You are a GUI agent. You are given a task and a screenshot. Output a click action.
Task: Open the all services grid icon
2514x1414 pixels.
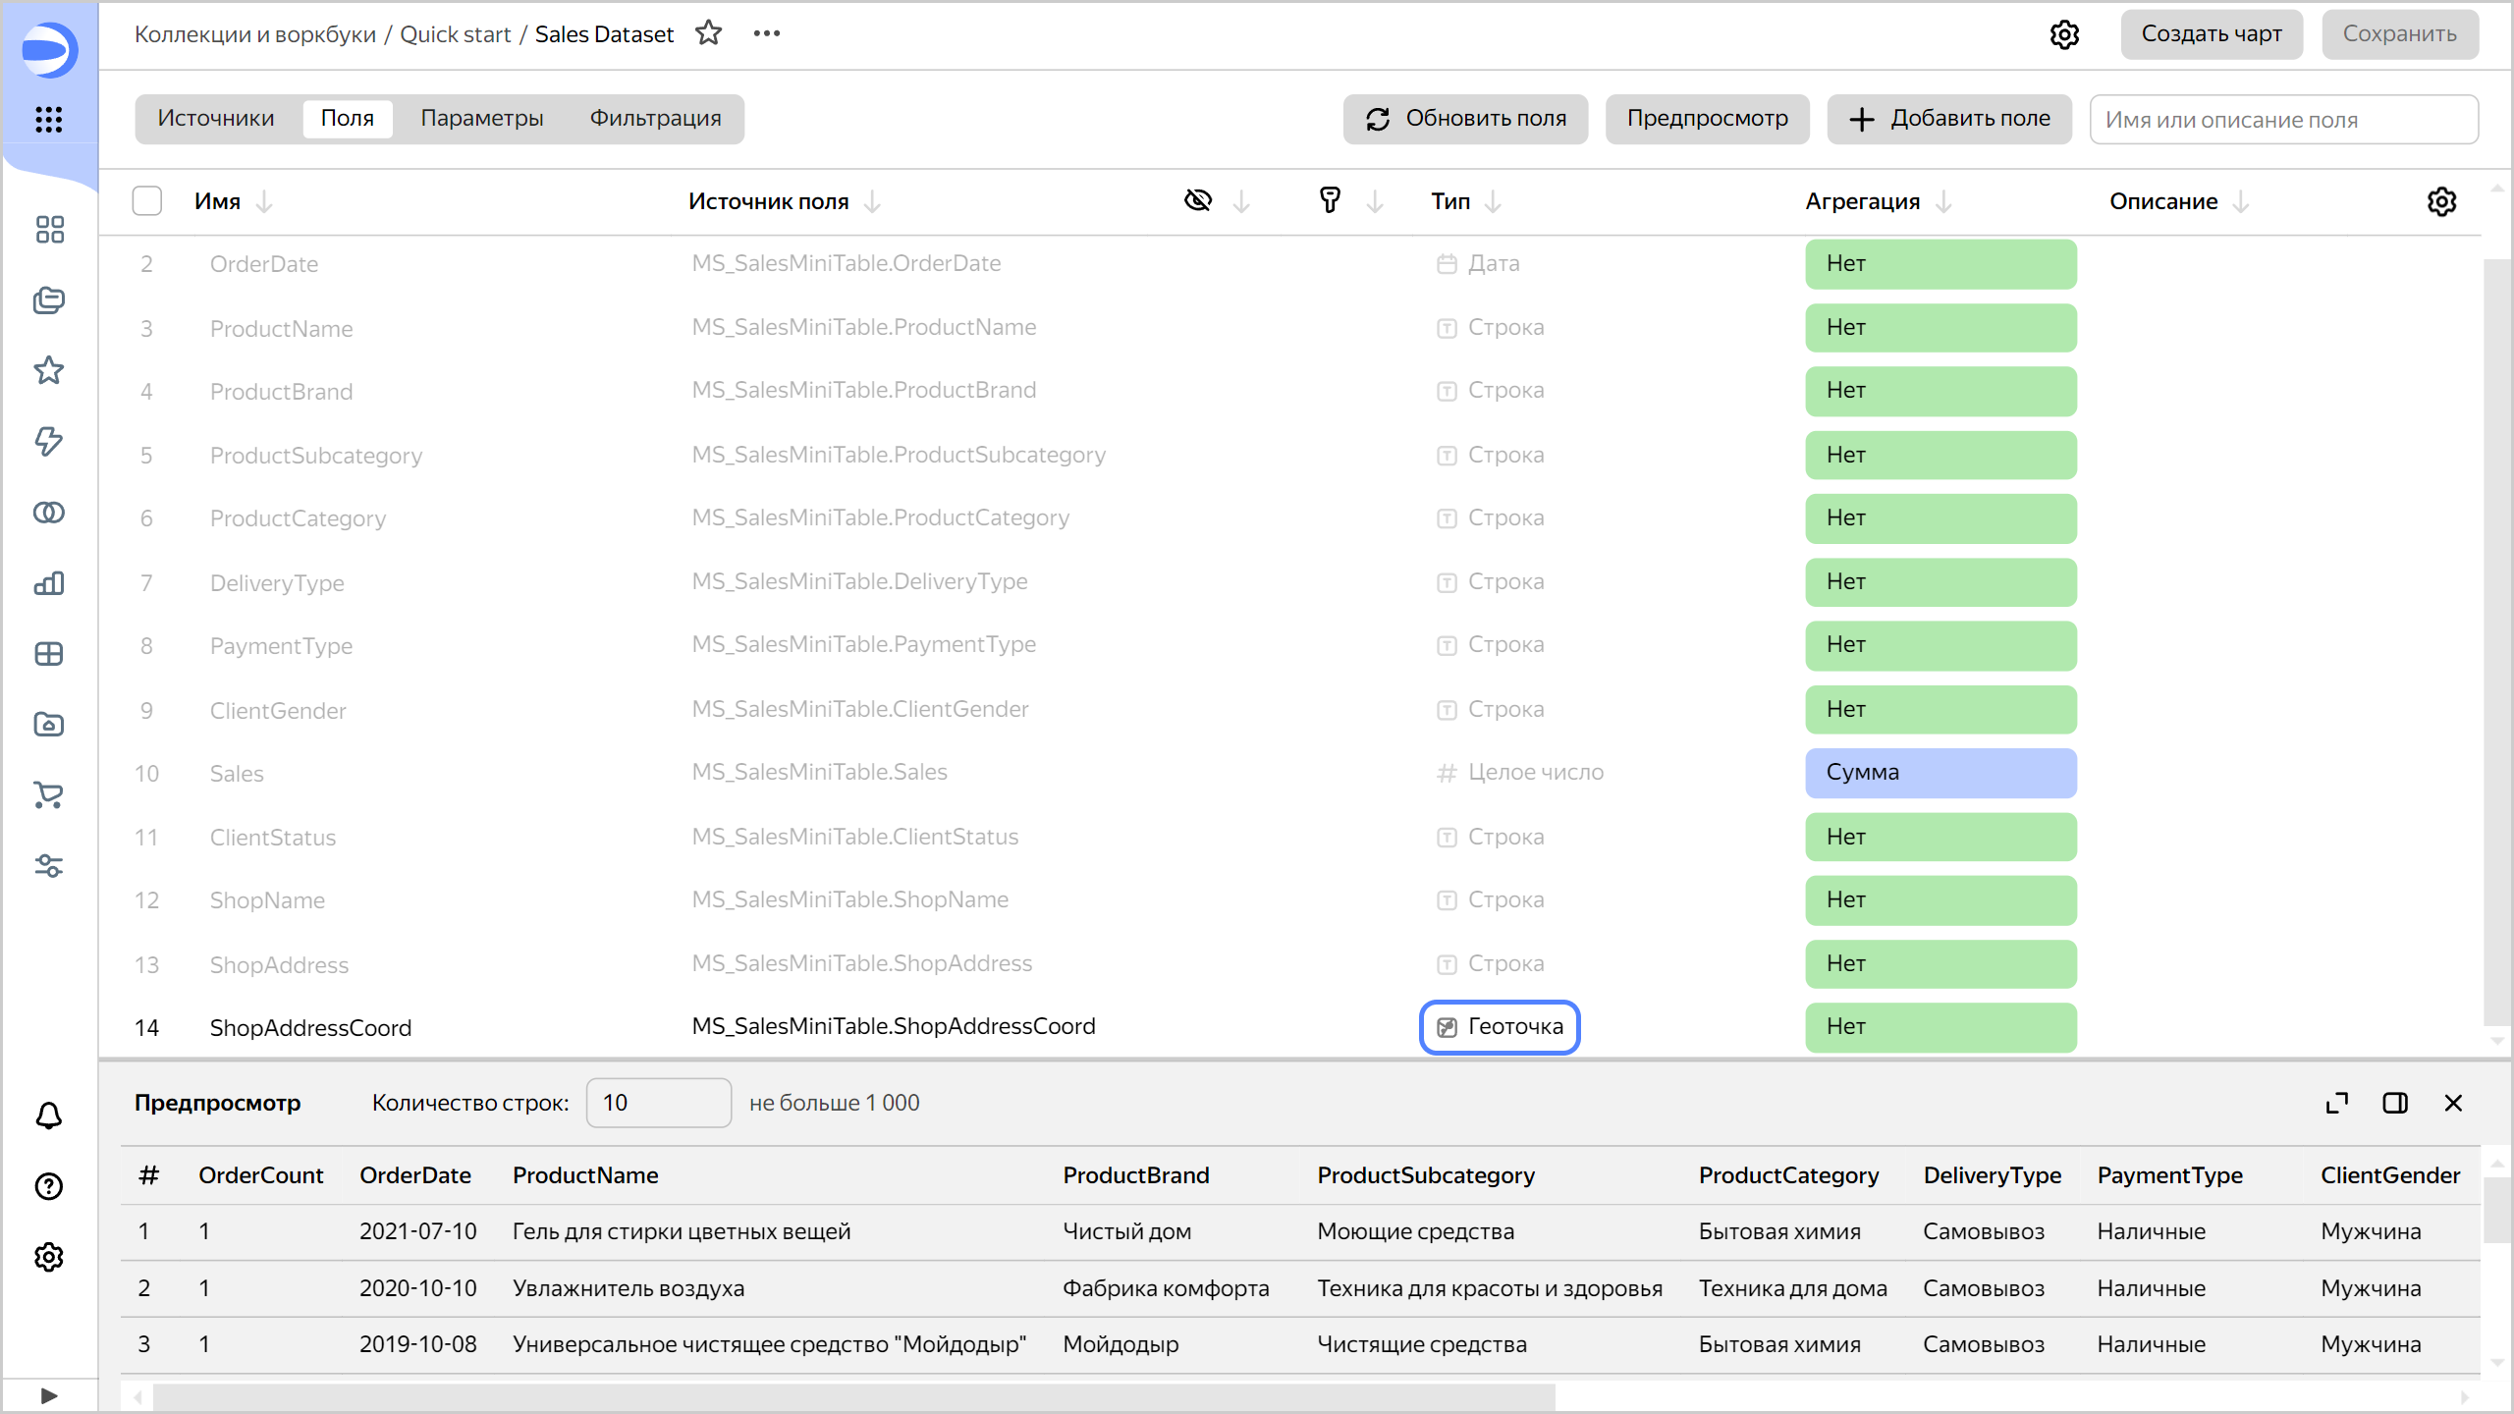[x=48, y=120]
